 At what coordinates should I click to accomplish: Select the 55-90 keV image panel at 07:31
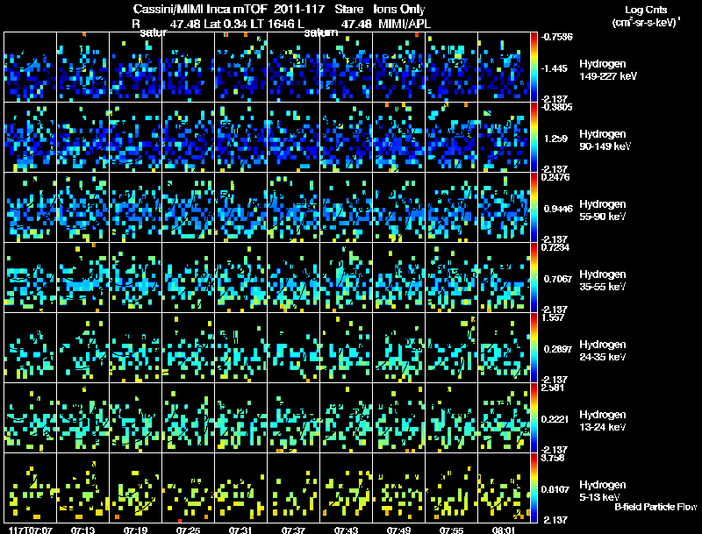(240, 208)
